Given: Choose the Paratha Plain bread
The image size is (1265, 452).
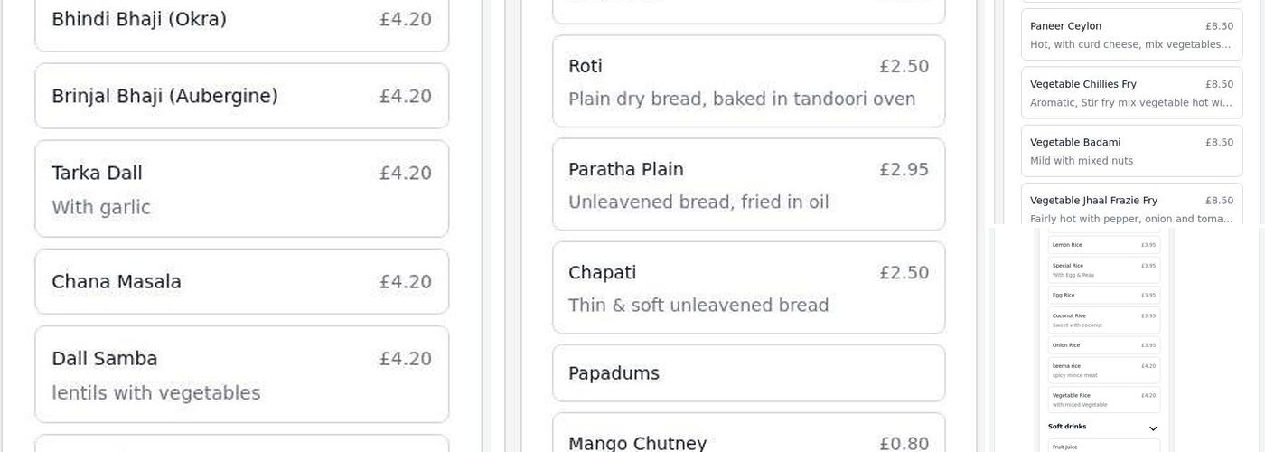Looking at the screenshot, I should pos(748,184).
